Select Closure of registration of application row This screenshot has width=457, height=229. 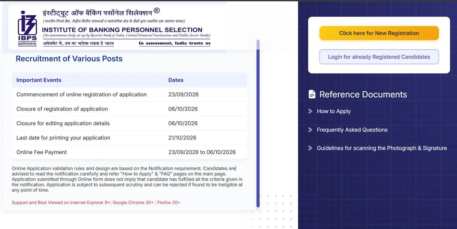129,109
